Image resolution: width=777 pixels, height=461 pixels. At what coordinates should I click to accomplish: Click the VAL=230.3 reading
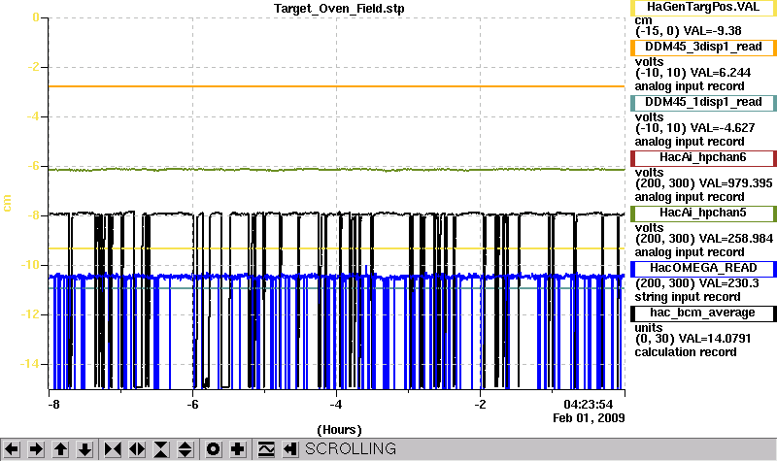(727, 283)
